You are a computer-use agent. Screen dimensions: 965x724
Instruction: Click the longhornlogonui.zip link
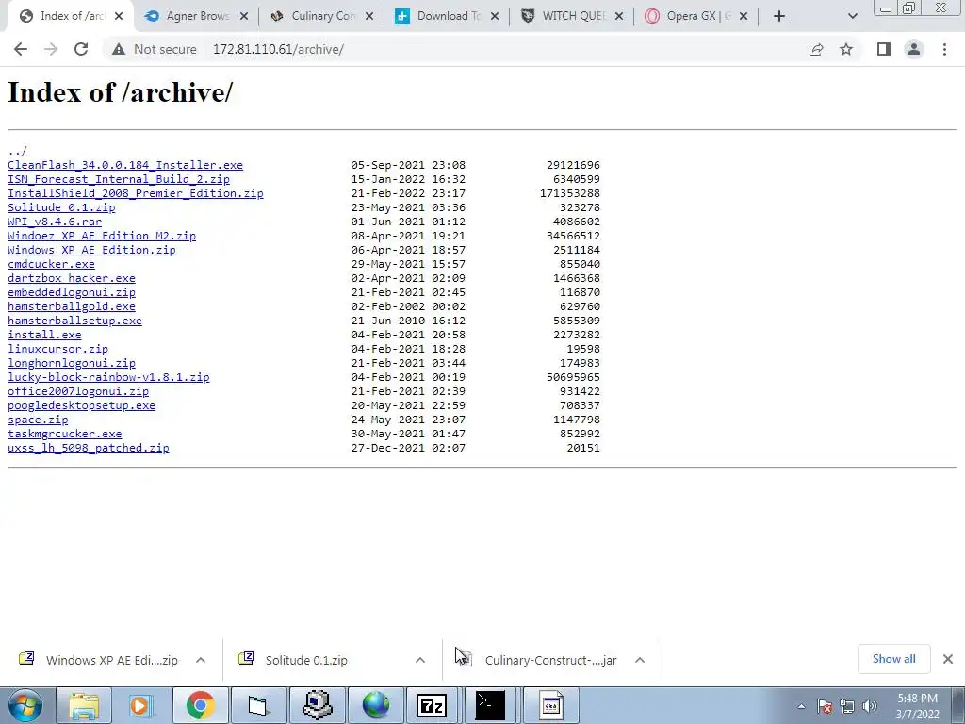tap(72, 363)
